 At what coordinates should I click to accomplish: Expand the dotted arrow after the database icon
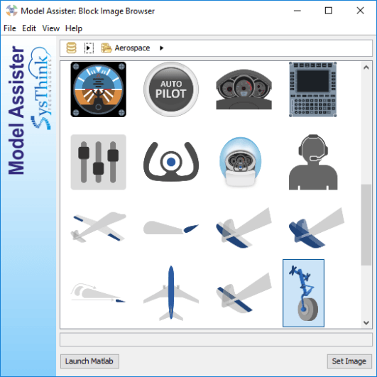click(x=89, y=48)
